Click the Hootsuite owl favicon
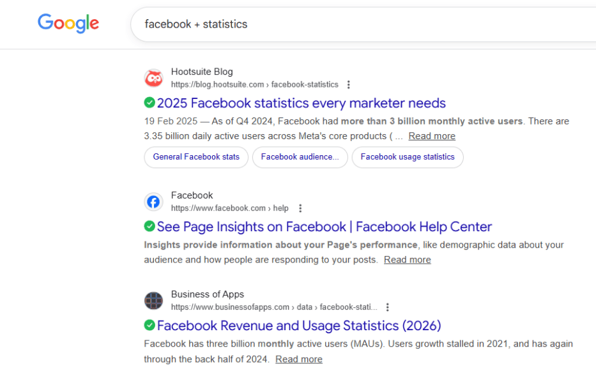Image resolution: width=596 pixels, height=371 pixels. point(153,78)
